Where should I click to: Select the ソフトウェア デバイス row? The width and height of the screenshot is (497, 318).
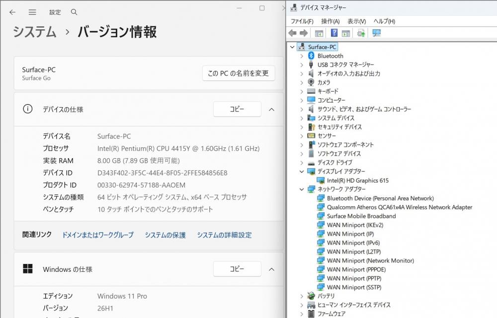[339, 154]
